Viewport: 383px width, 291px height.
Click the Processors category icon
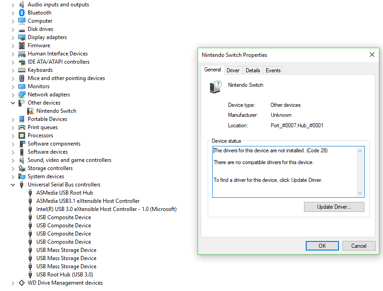(22, 135)
